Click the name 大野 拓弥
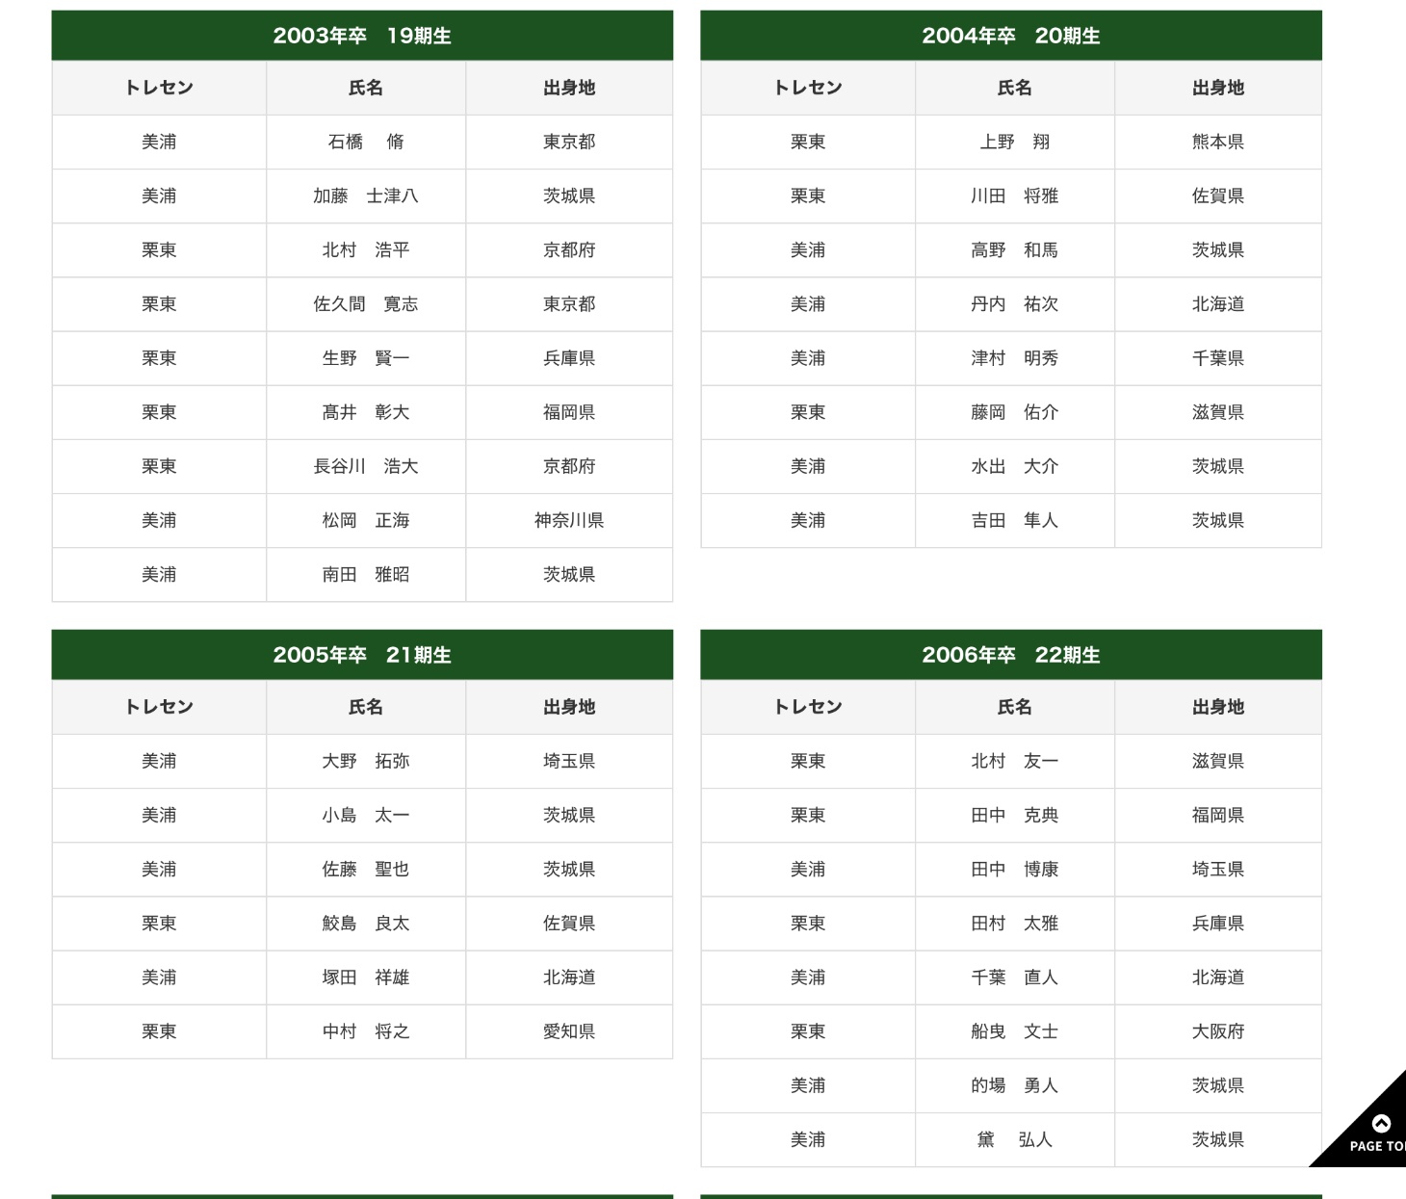The width and height of the screenshot is (1406, 1199). tap(366, 762)
